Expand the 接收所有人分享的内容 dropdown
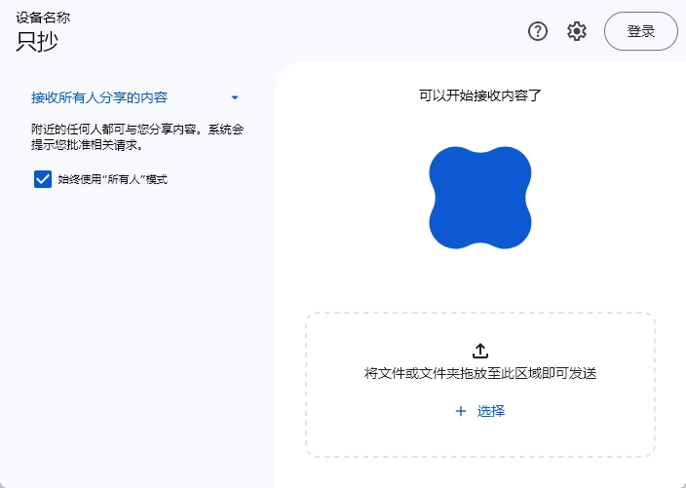This screenshot has width=686, height=488. (135, 97)
